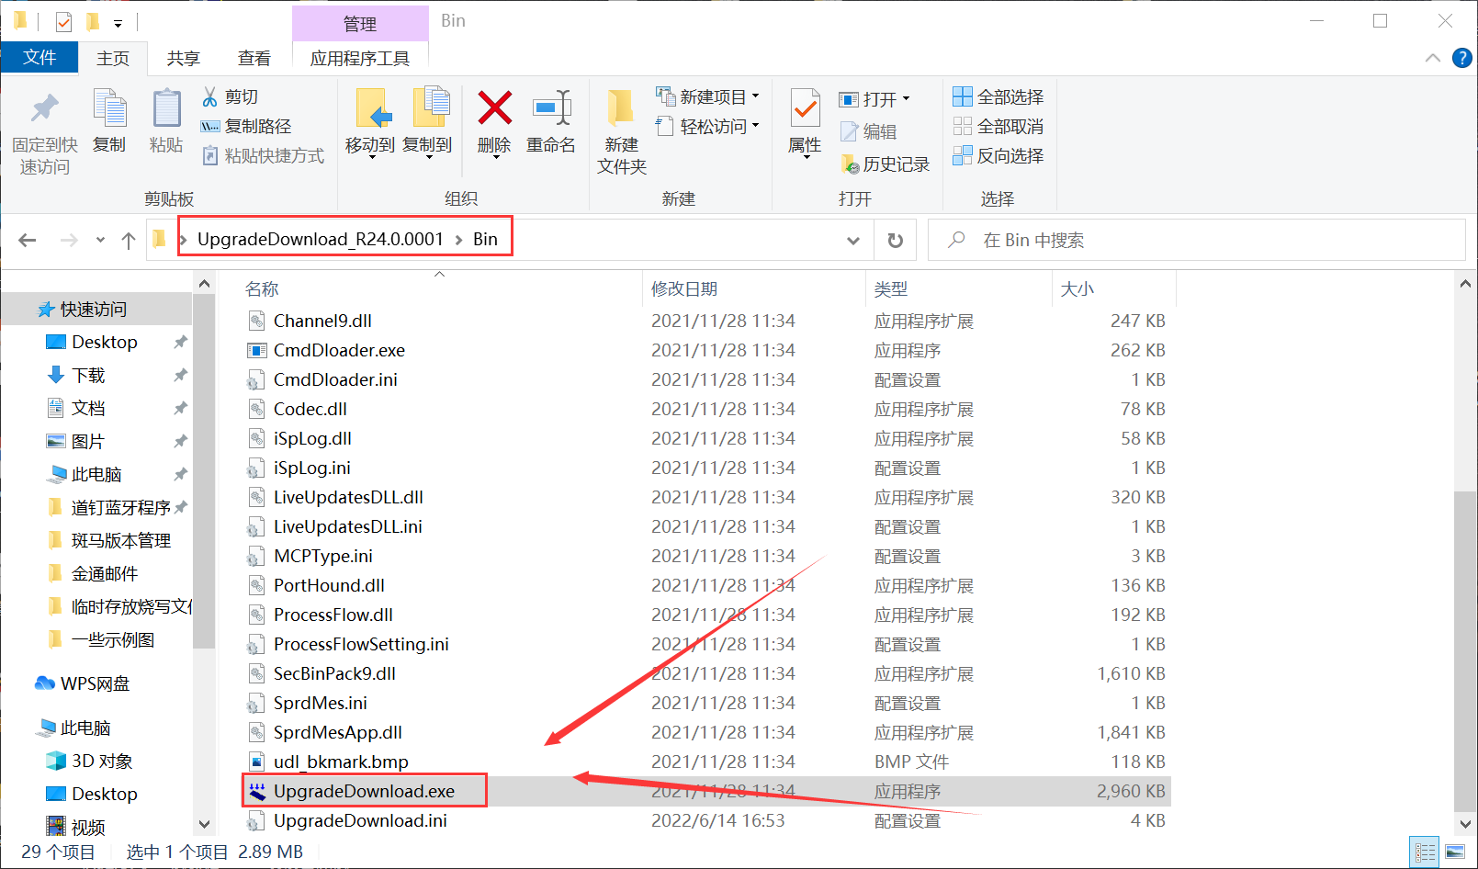Open the help question mark icon
Viewport: 1478px width, 869px height.
click(x=1461, y=58)
